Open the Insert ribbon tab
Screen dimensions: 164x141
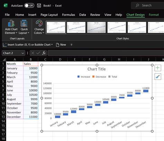[32, 15]
